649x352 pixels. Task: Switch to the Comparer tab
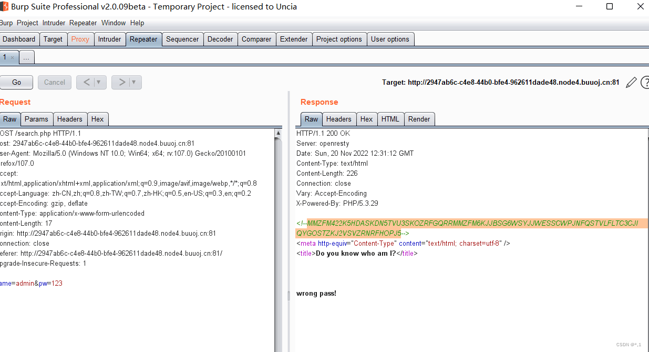256,39
